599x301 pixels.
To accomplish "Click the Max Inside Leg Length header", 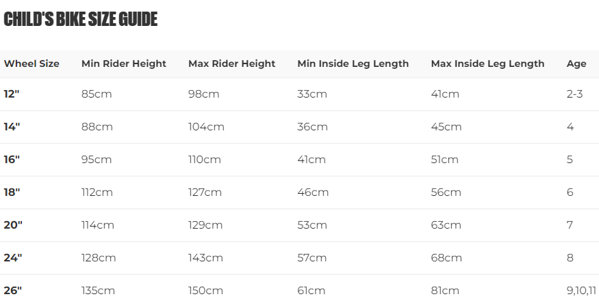I will (x=487, y=63).
